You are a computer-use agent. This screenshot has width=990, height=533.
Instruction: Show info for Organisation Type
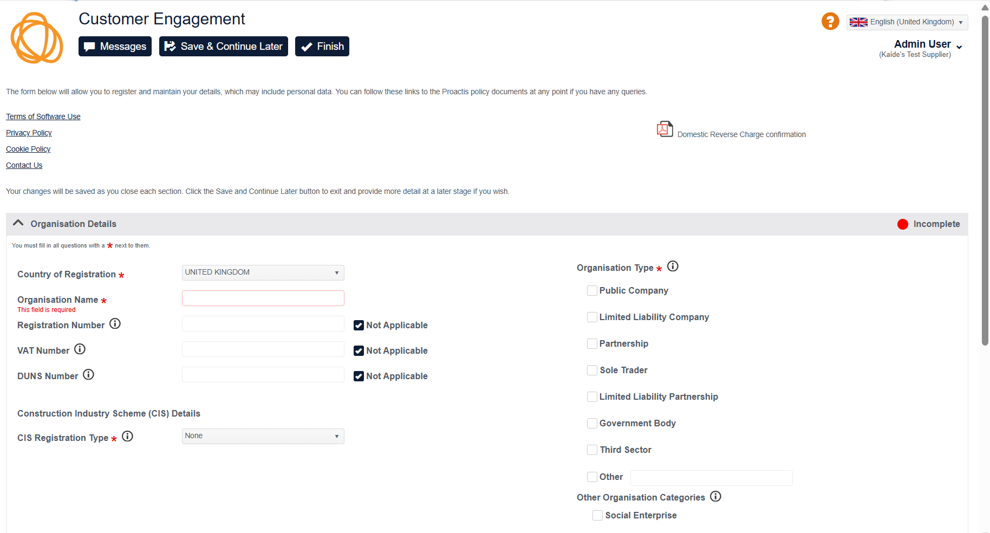pos(673,266)
